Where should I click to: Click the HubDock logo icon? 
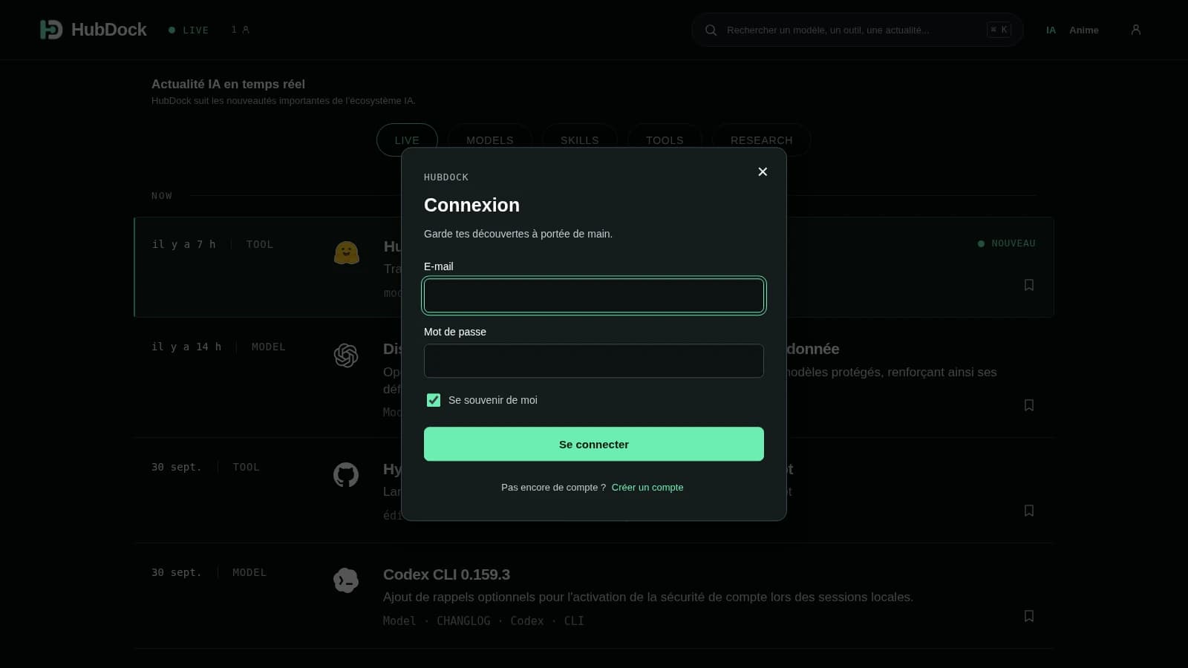click(x=51, y=30)
